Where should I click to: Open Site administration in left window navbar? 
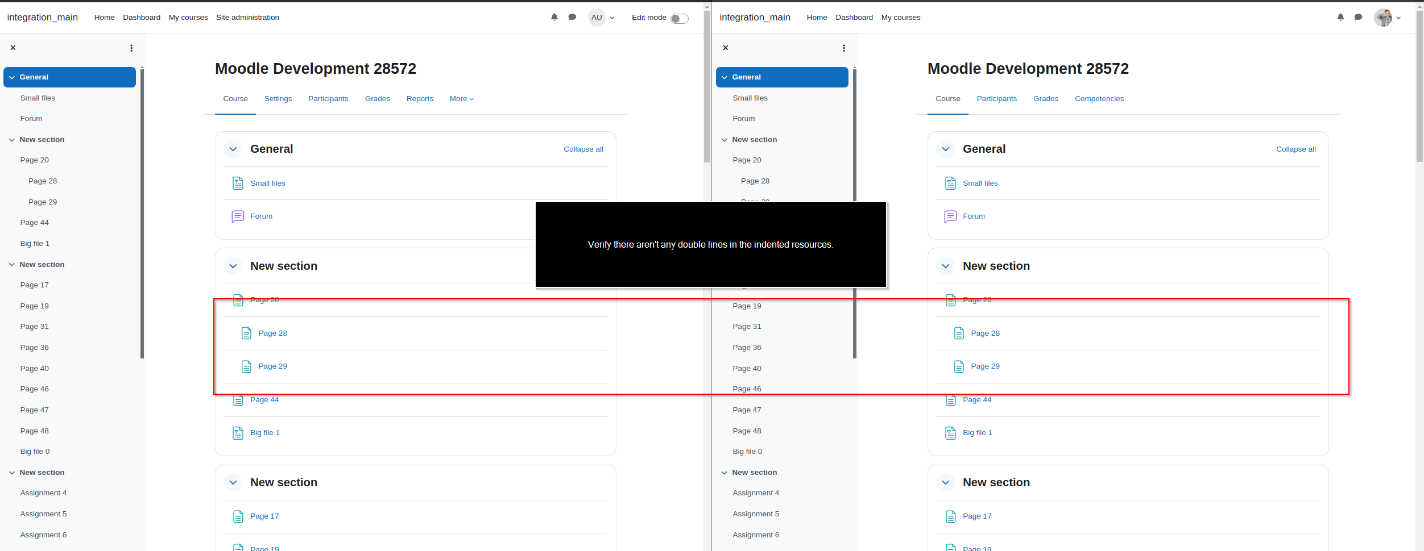pyautogui.click(x=247, y=18)
